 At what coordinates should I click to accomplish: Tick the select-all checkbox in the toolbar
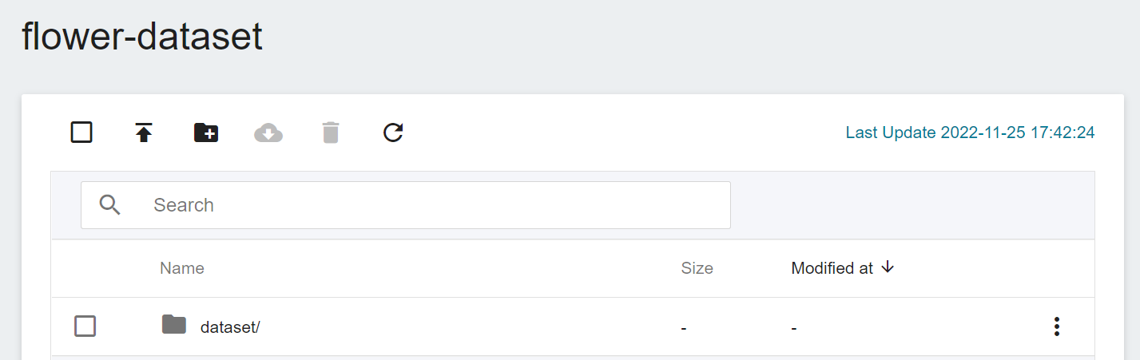(x=81, y=132)
